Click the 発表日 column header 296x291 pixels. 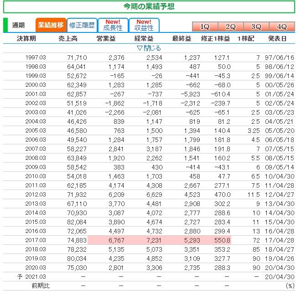coord(277,38)
